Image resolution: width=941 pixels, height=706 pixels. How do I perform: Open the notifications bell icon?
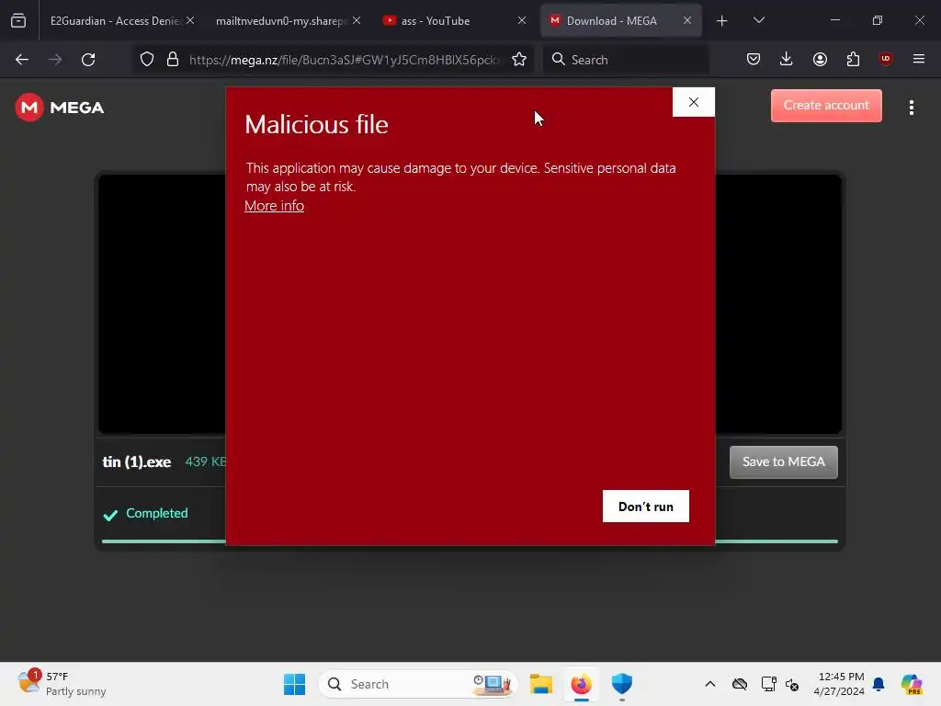[879, 684]
